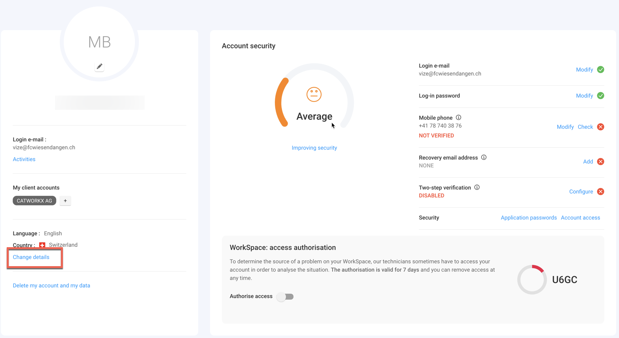Click green checkmark next to Login e-mail
This screenshot has width=619, height=338.
click(600, 69)
